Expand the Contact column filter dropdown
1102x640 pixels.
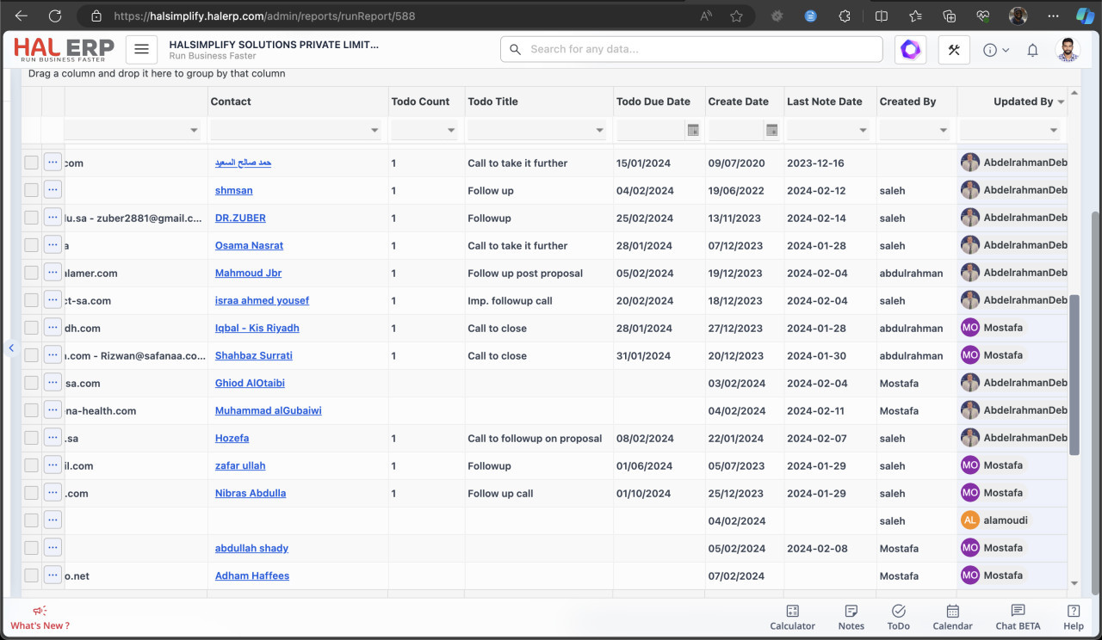click(375, 131)
